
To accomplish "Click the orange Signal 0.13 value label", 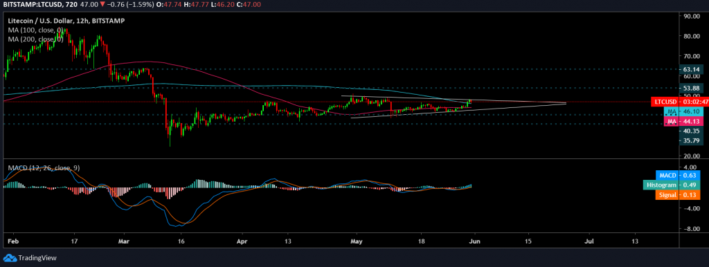I will coord(677,194).
